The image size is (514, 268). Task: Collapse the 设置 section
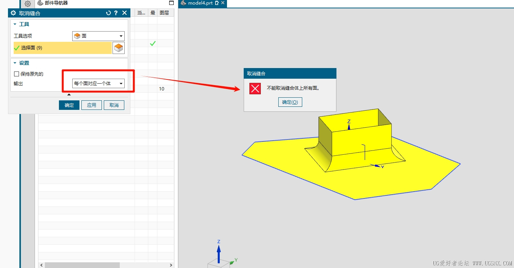click(x=15, y=63)
